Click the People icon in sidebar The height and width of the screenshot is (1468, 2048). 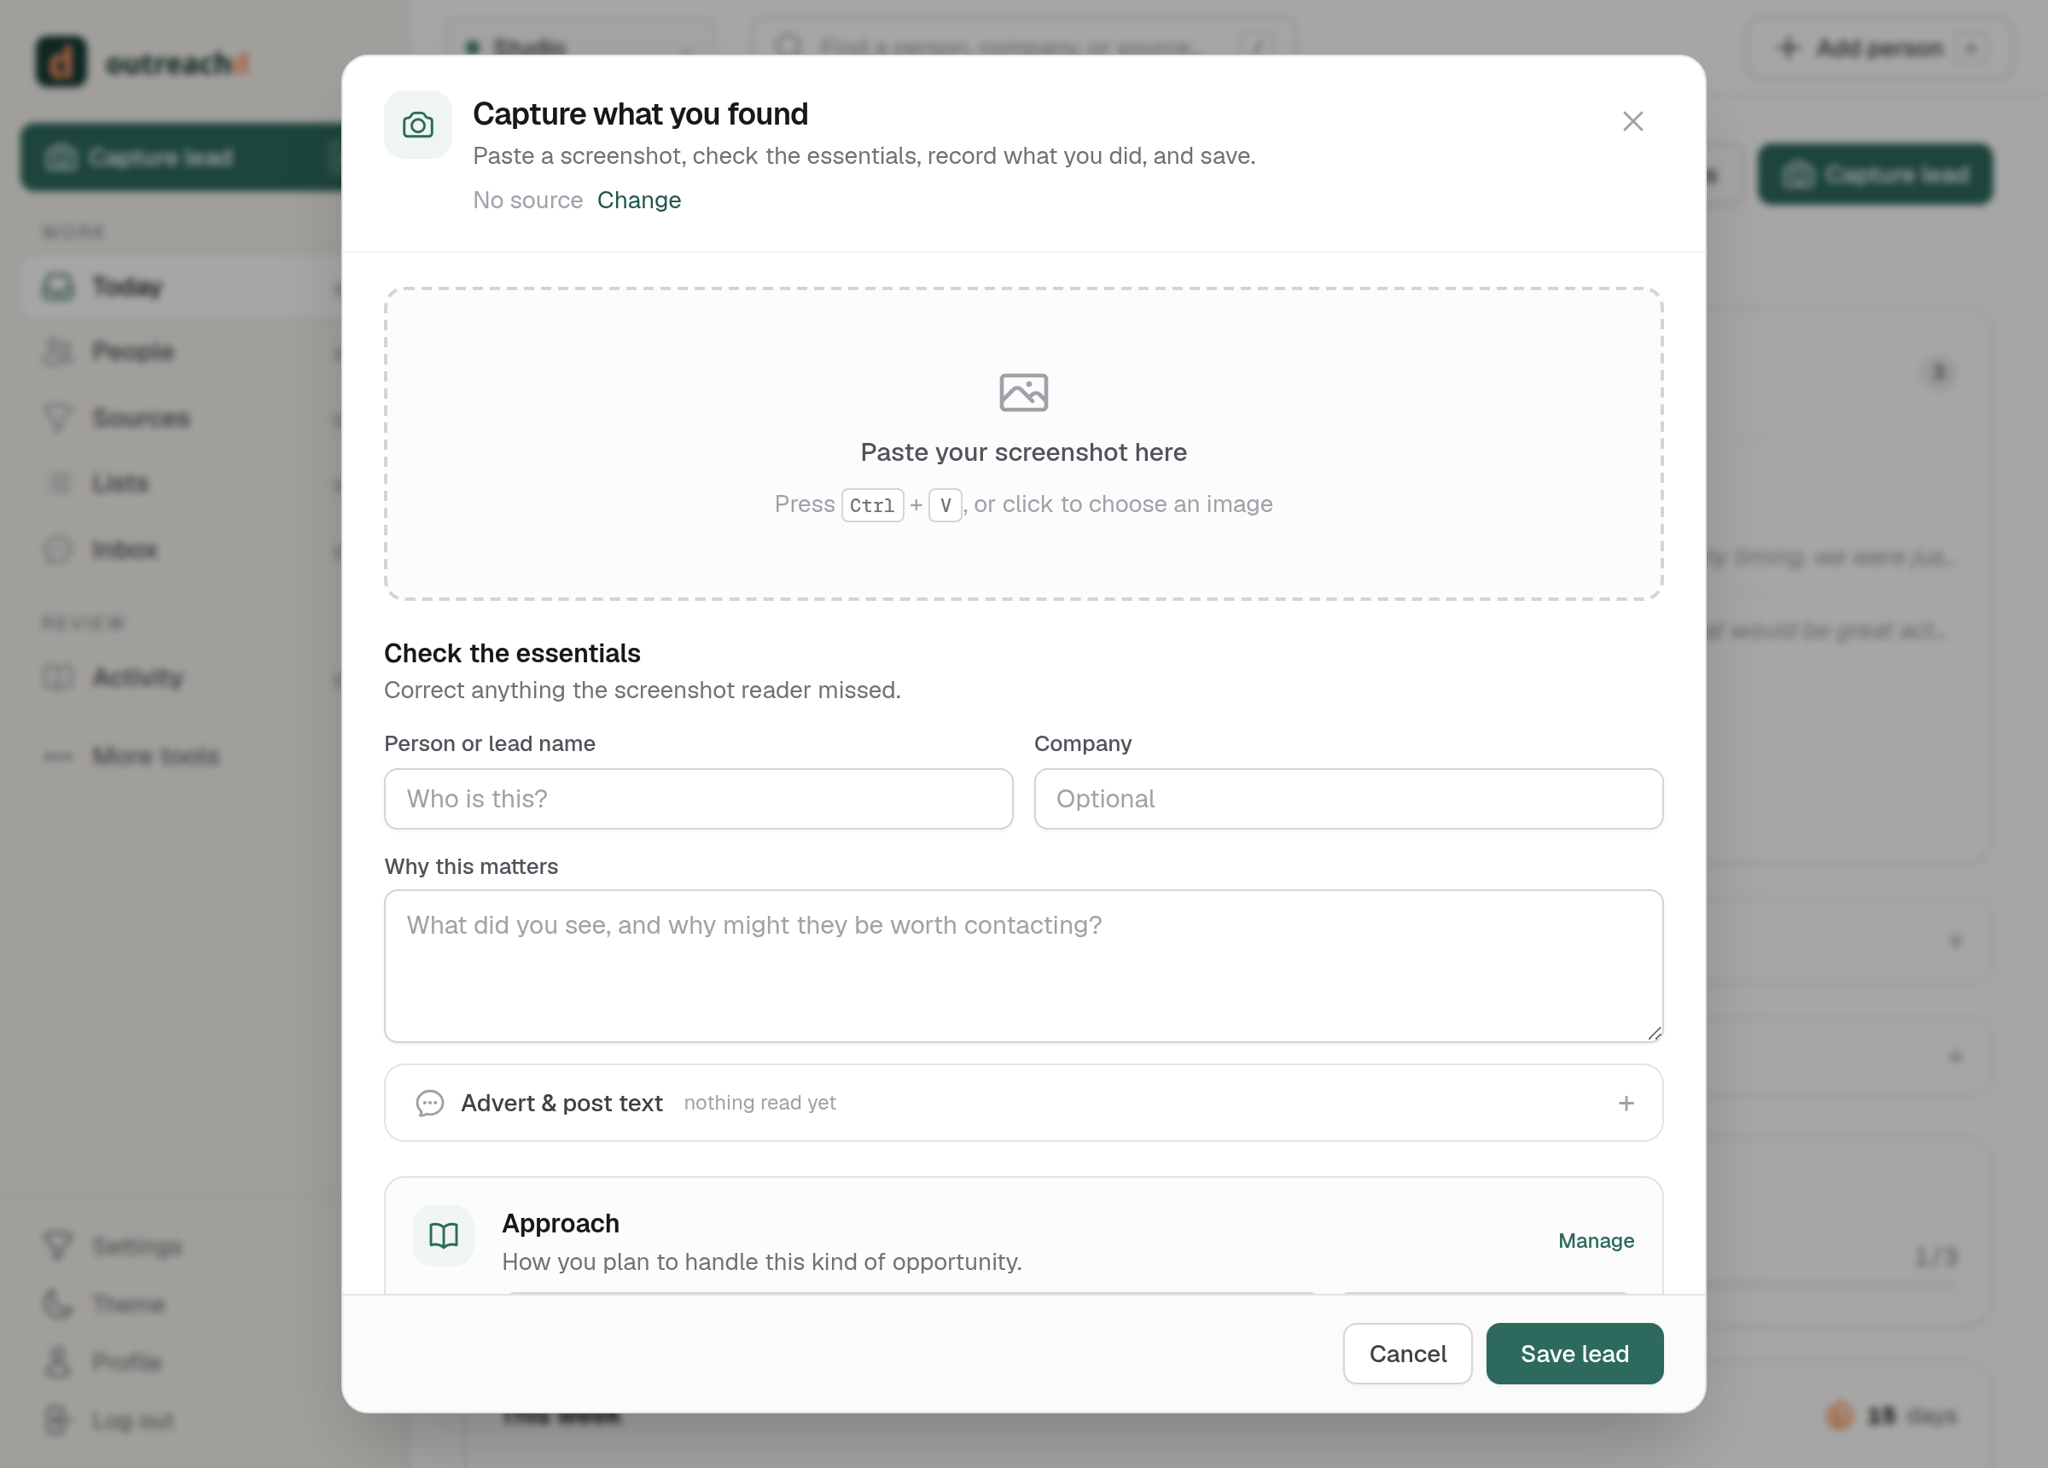pos(58,352)
